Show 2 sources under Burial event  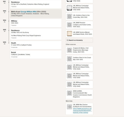point(14,57)
